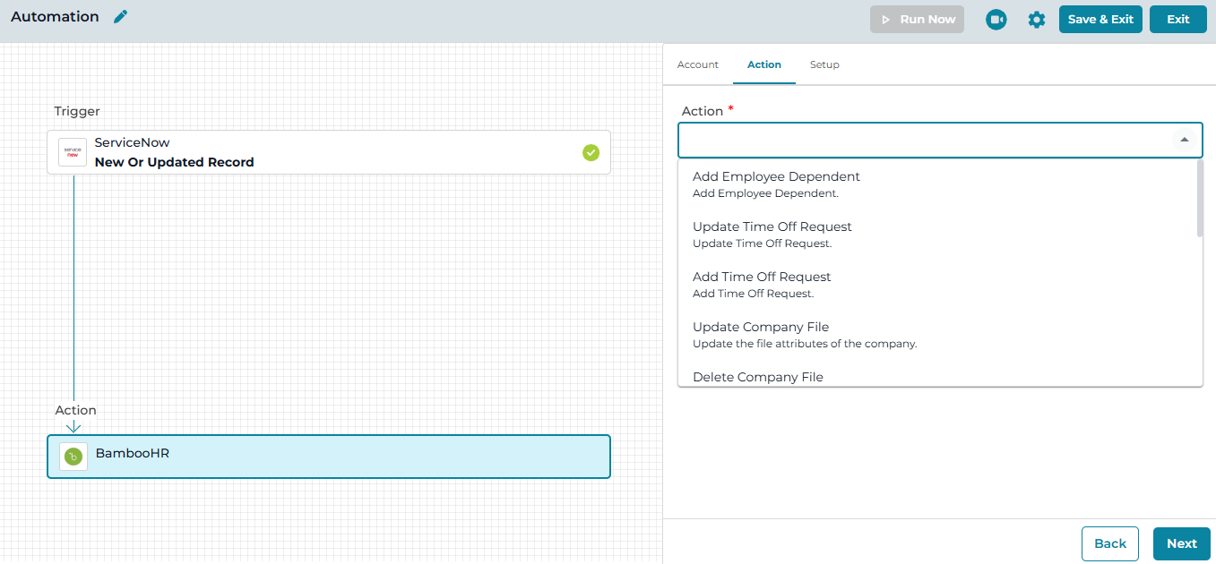Select the Add Employee Dependent option
1216x564 pixels.
(938, 184)
